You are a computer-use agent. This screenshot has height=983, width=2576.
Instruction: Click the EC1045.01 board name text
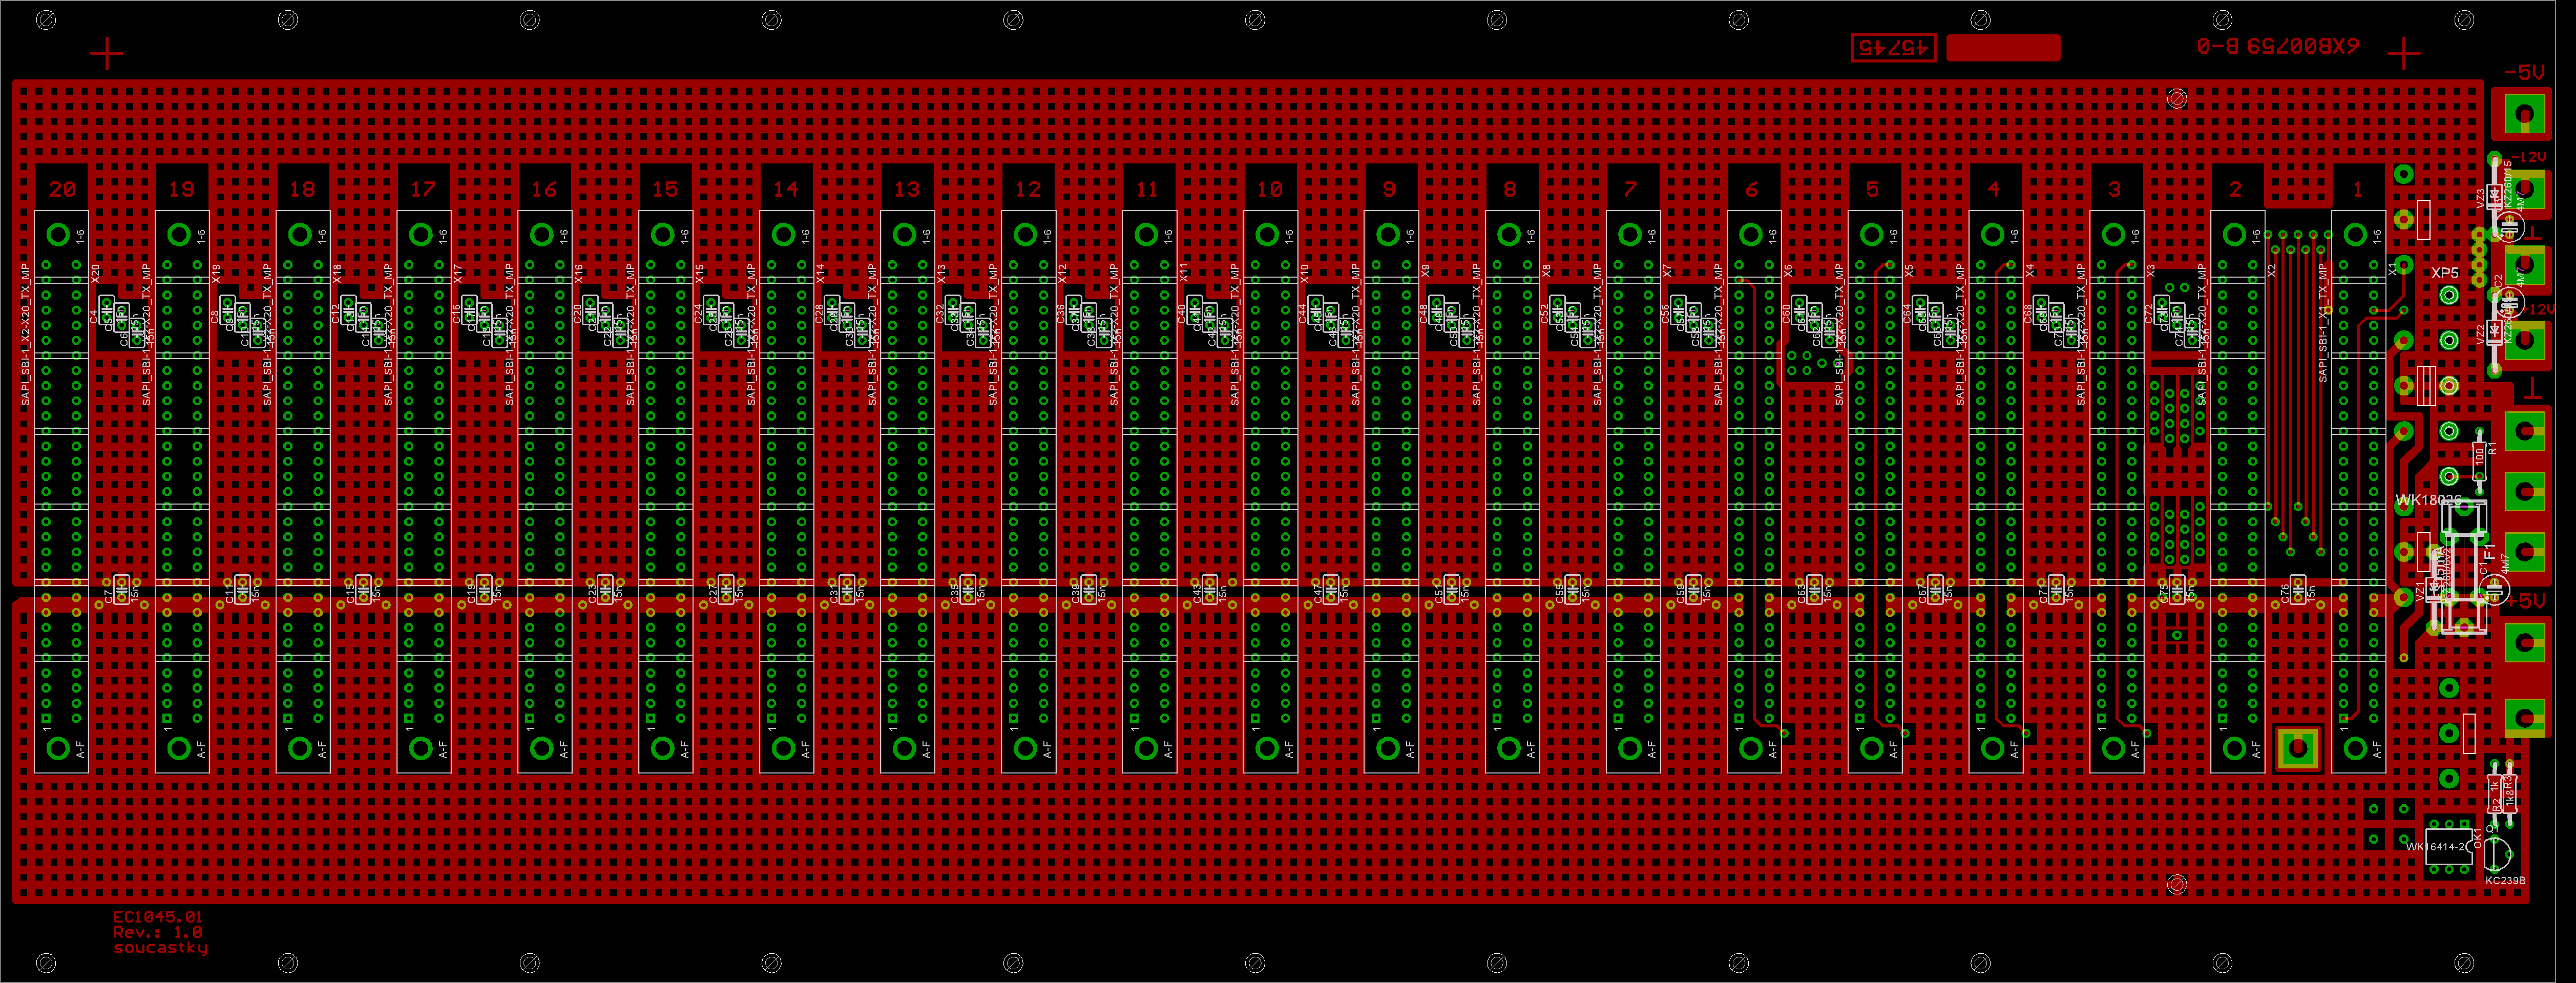[157, 916]
